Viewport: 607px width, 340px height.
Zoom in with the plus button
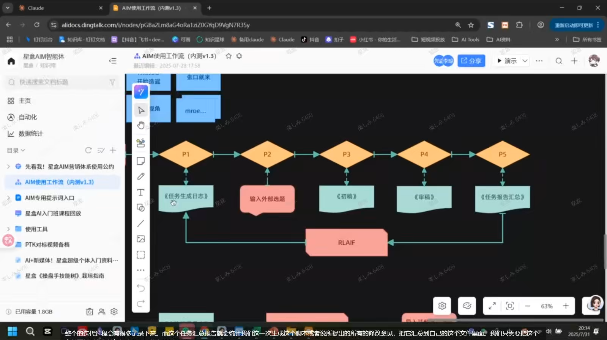click(x=566, y=306)
